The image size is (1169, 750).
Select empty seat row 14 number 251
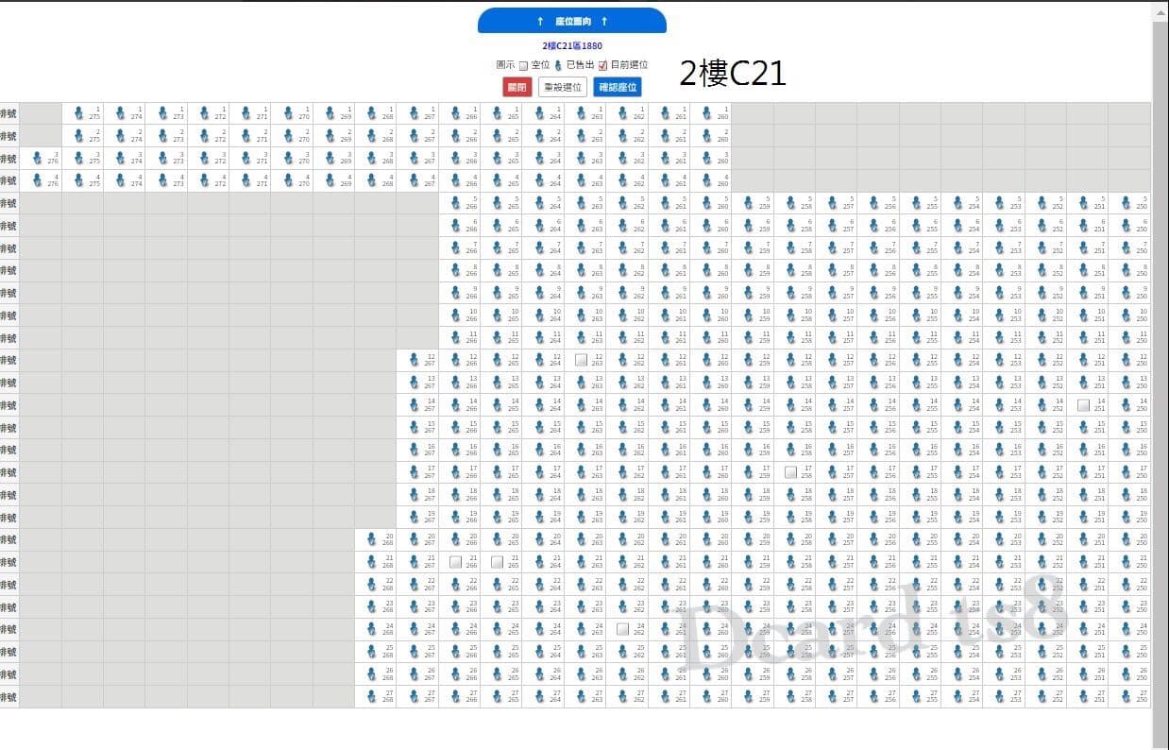click(x=1084, y=405)
